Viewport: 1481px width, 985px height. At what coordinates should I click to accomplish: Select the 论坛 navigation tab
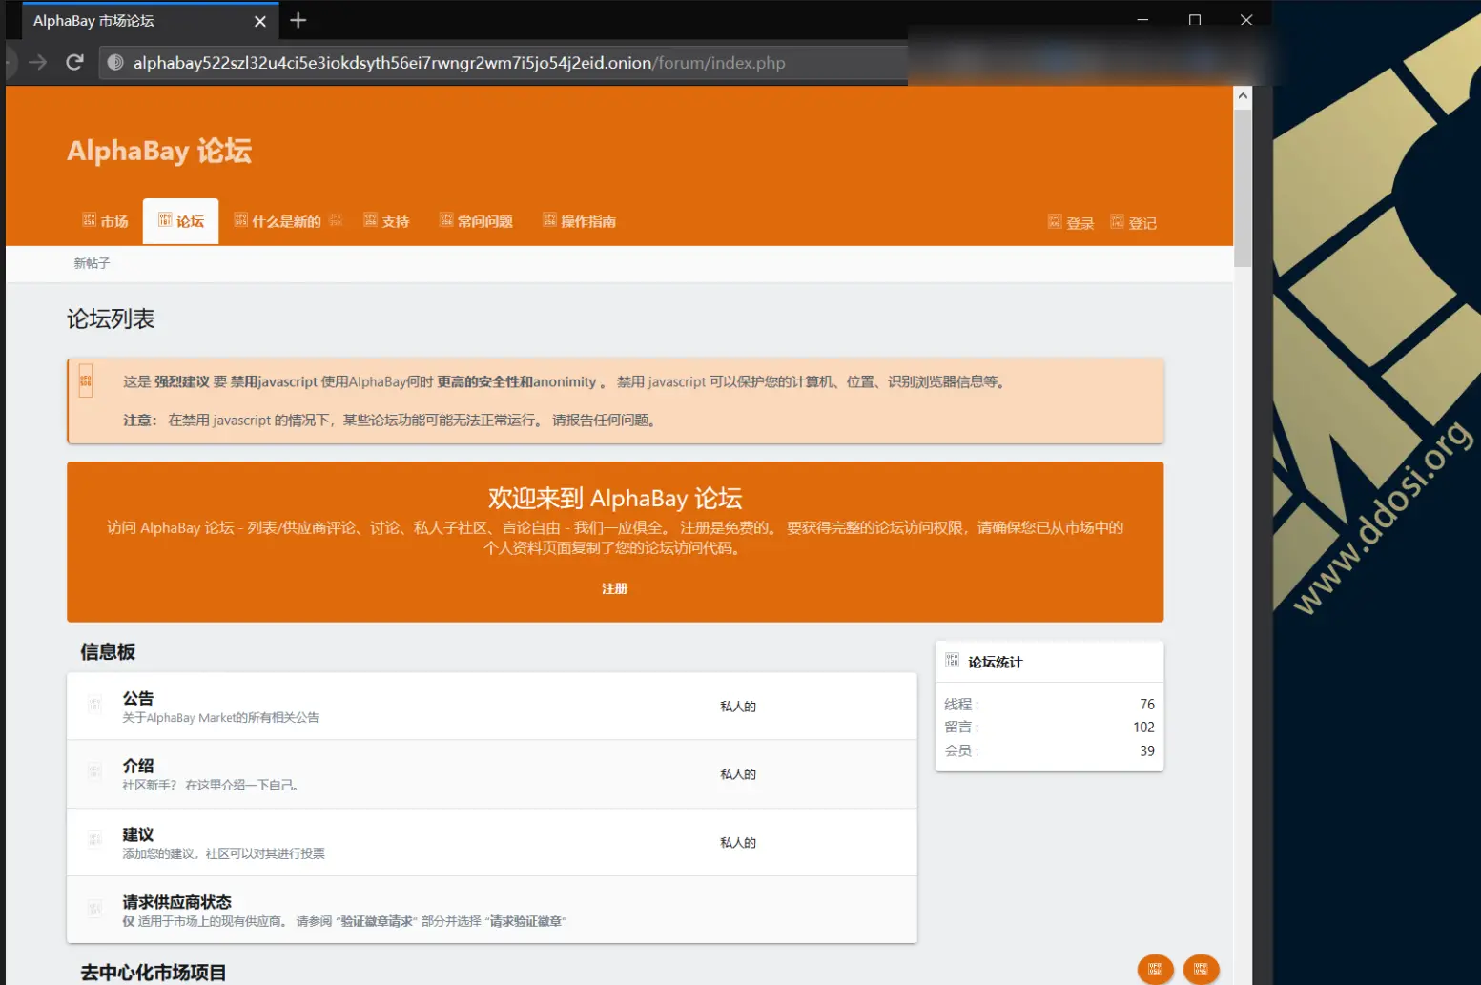click(181, 221)
